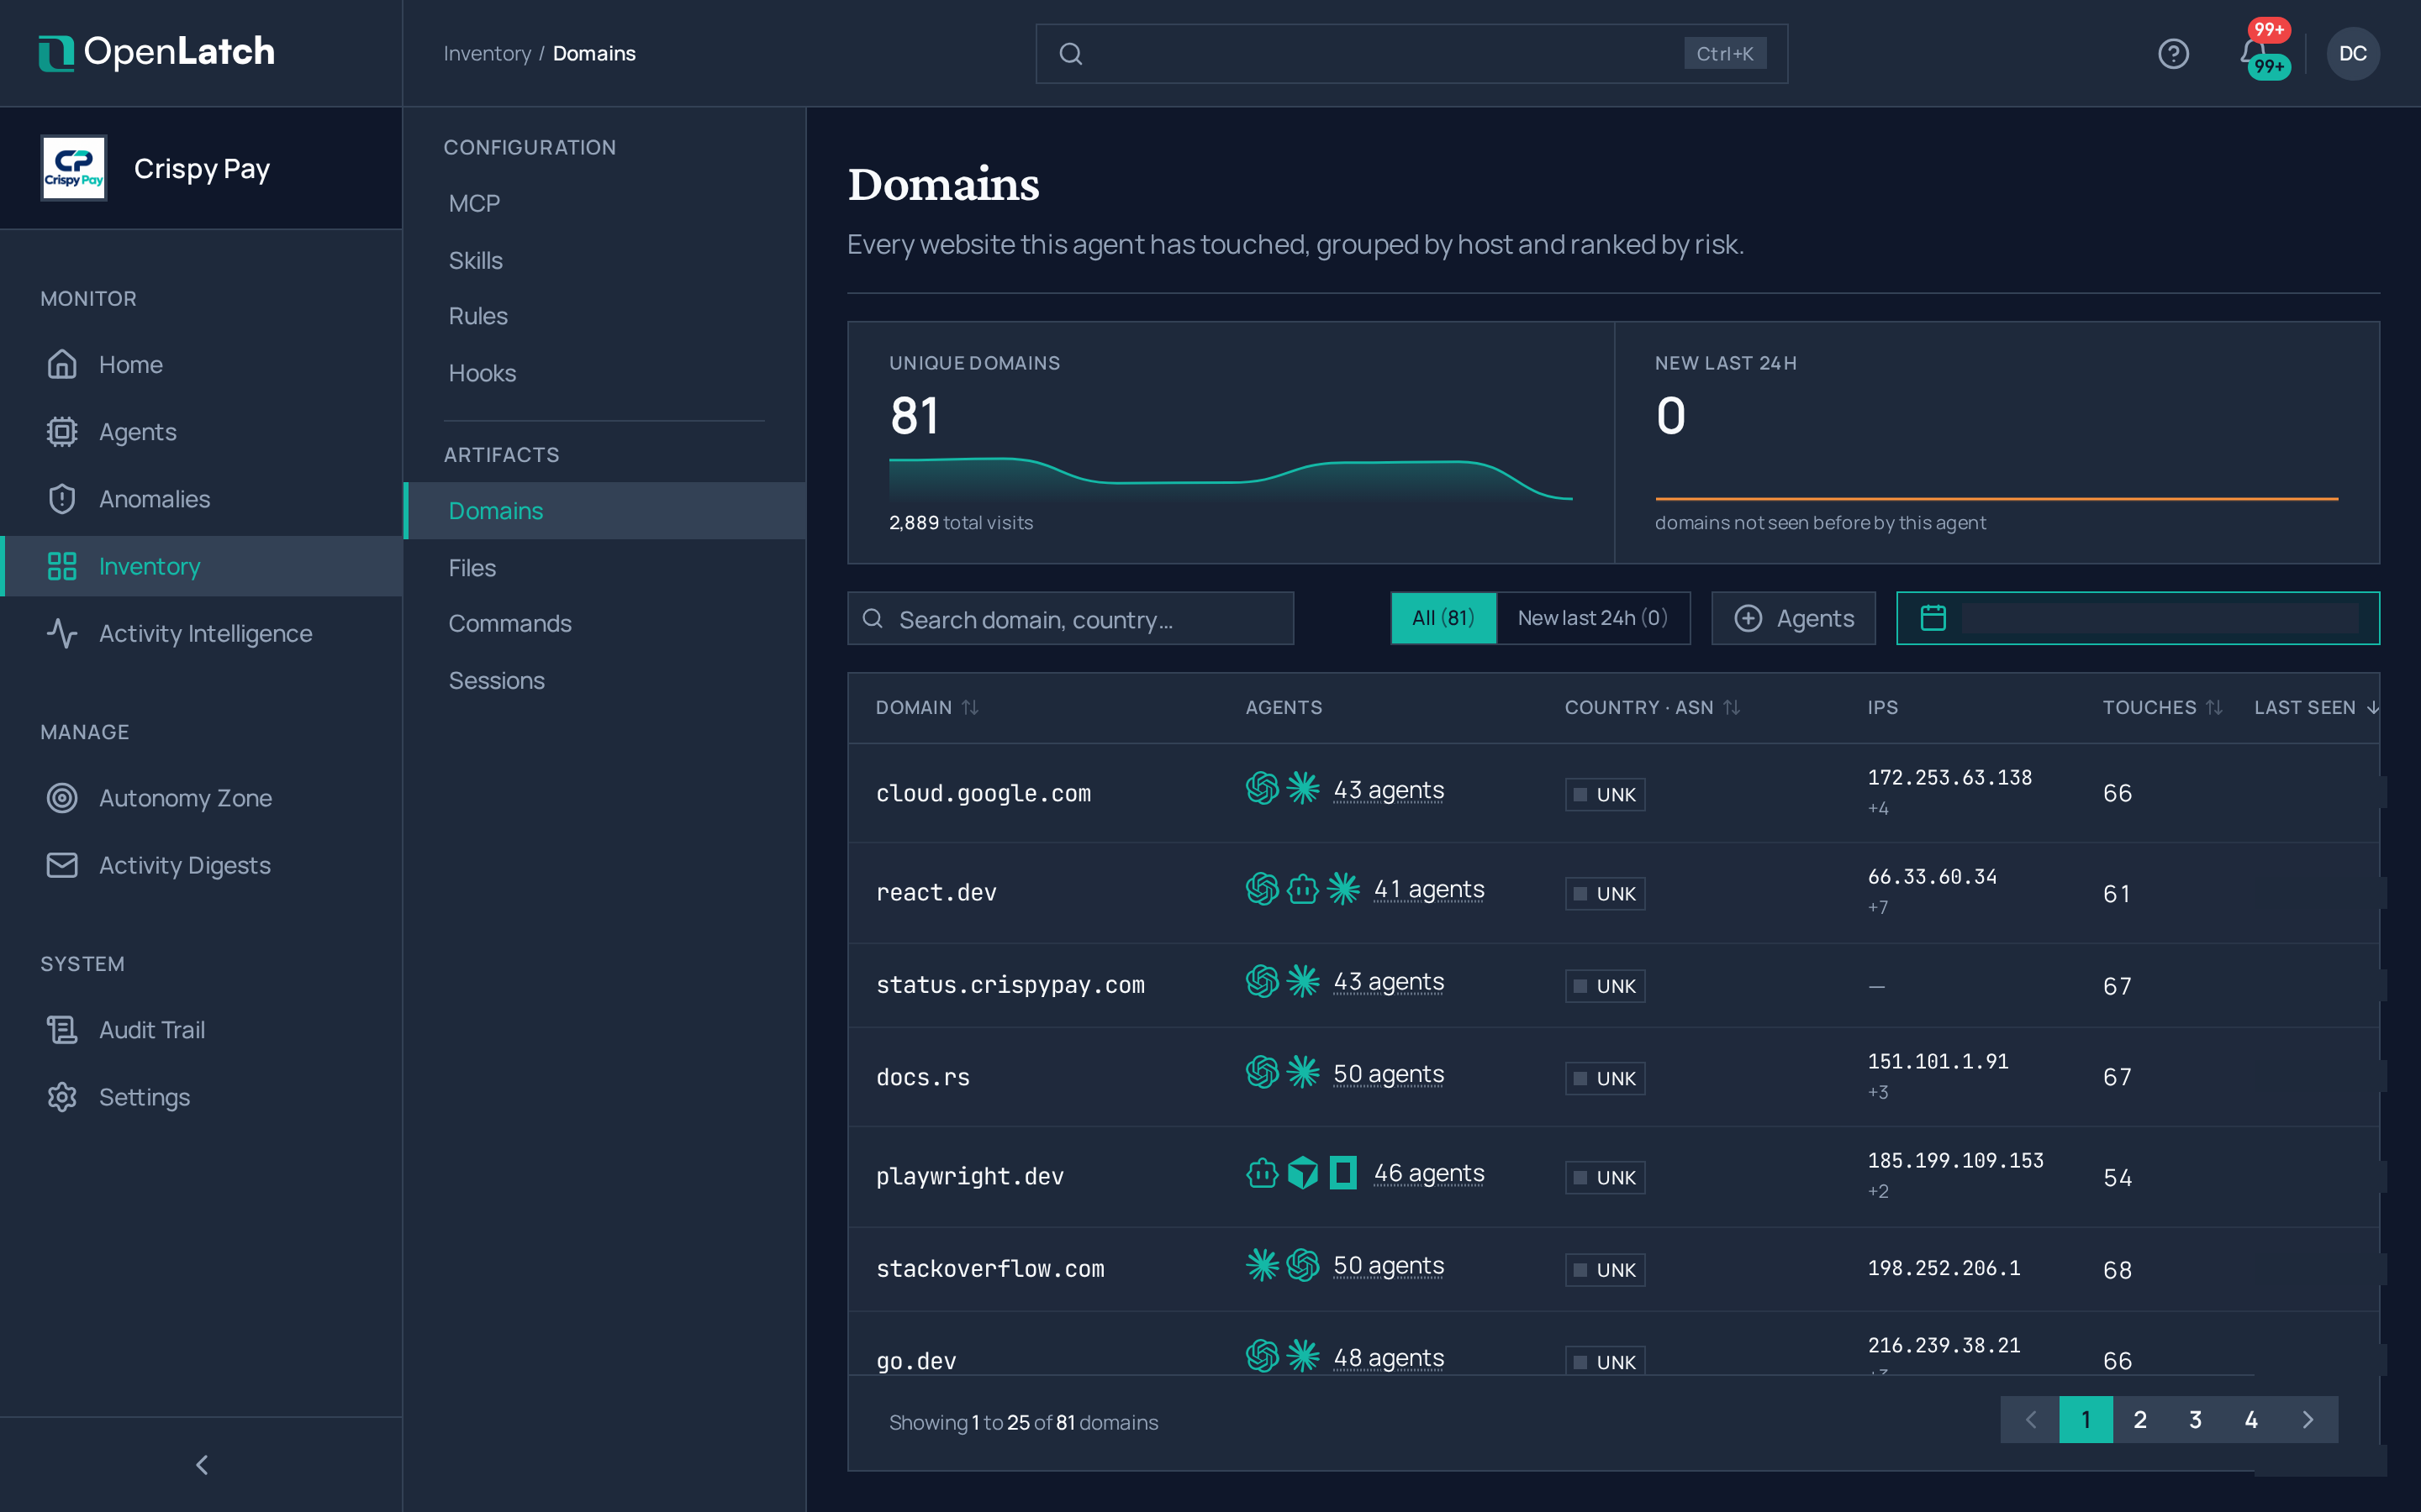Click the starburst icon in status.crispypay.com row
This screenshot has height=1512, width=2421.
(1302, 980)
